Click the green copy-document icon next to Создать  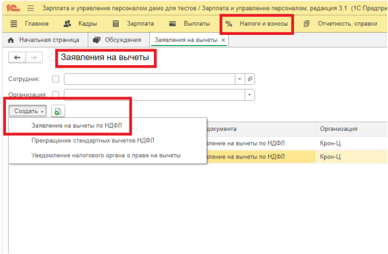tap(58, 111)
